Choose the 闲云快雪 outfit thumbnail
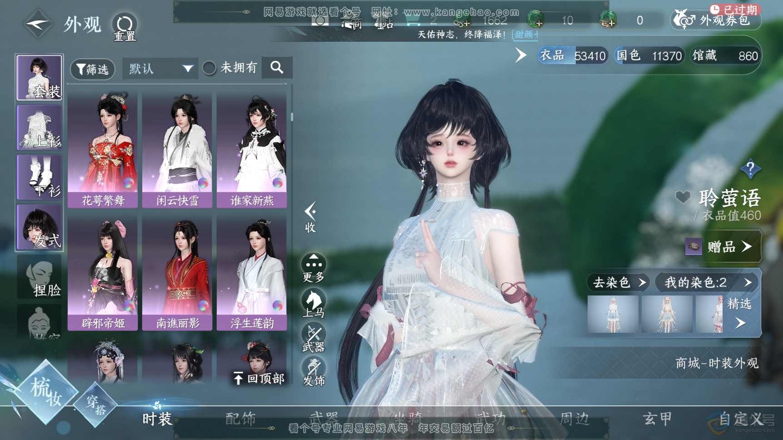The height and width of the screenshot is (440, 783). click(177, 150)
